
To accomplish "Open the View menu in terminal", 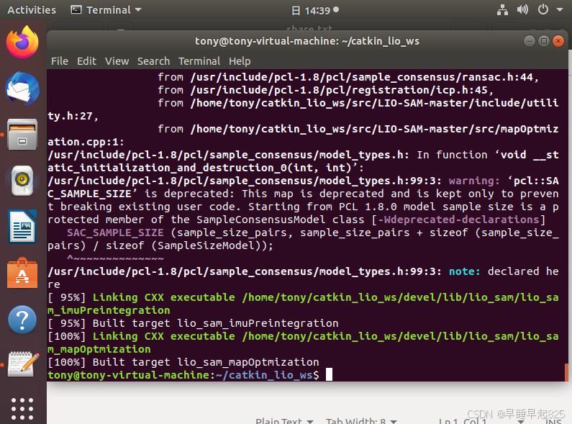I will click(x=117, y=61).
